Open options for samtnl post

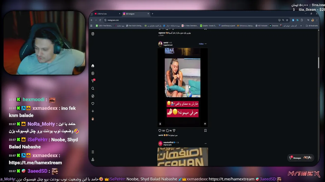pyautogui.click(x=206, y=44)
